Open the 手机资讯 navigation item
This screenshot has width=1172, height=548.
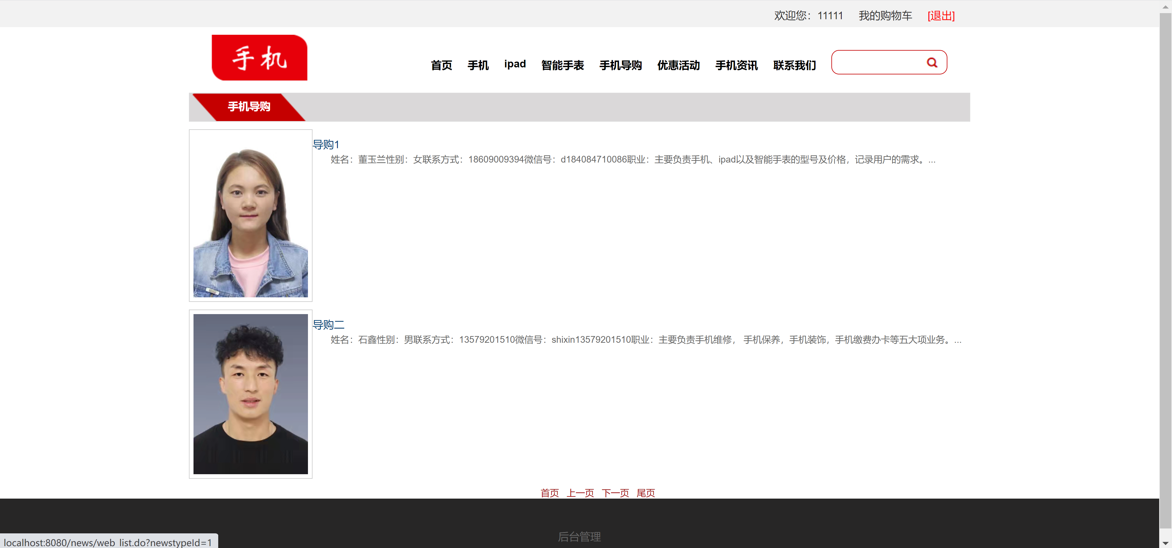736,65
